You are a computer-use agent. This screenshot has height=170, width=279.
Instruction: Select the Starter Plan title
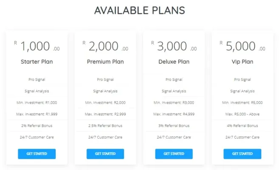tap(37, 62)
